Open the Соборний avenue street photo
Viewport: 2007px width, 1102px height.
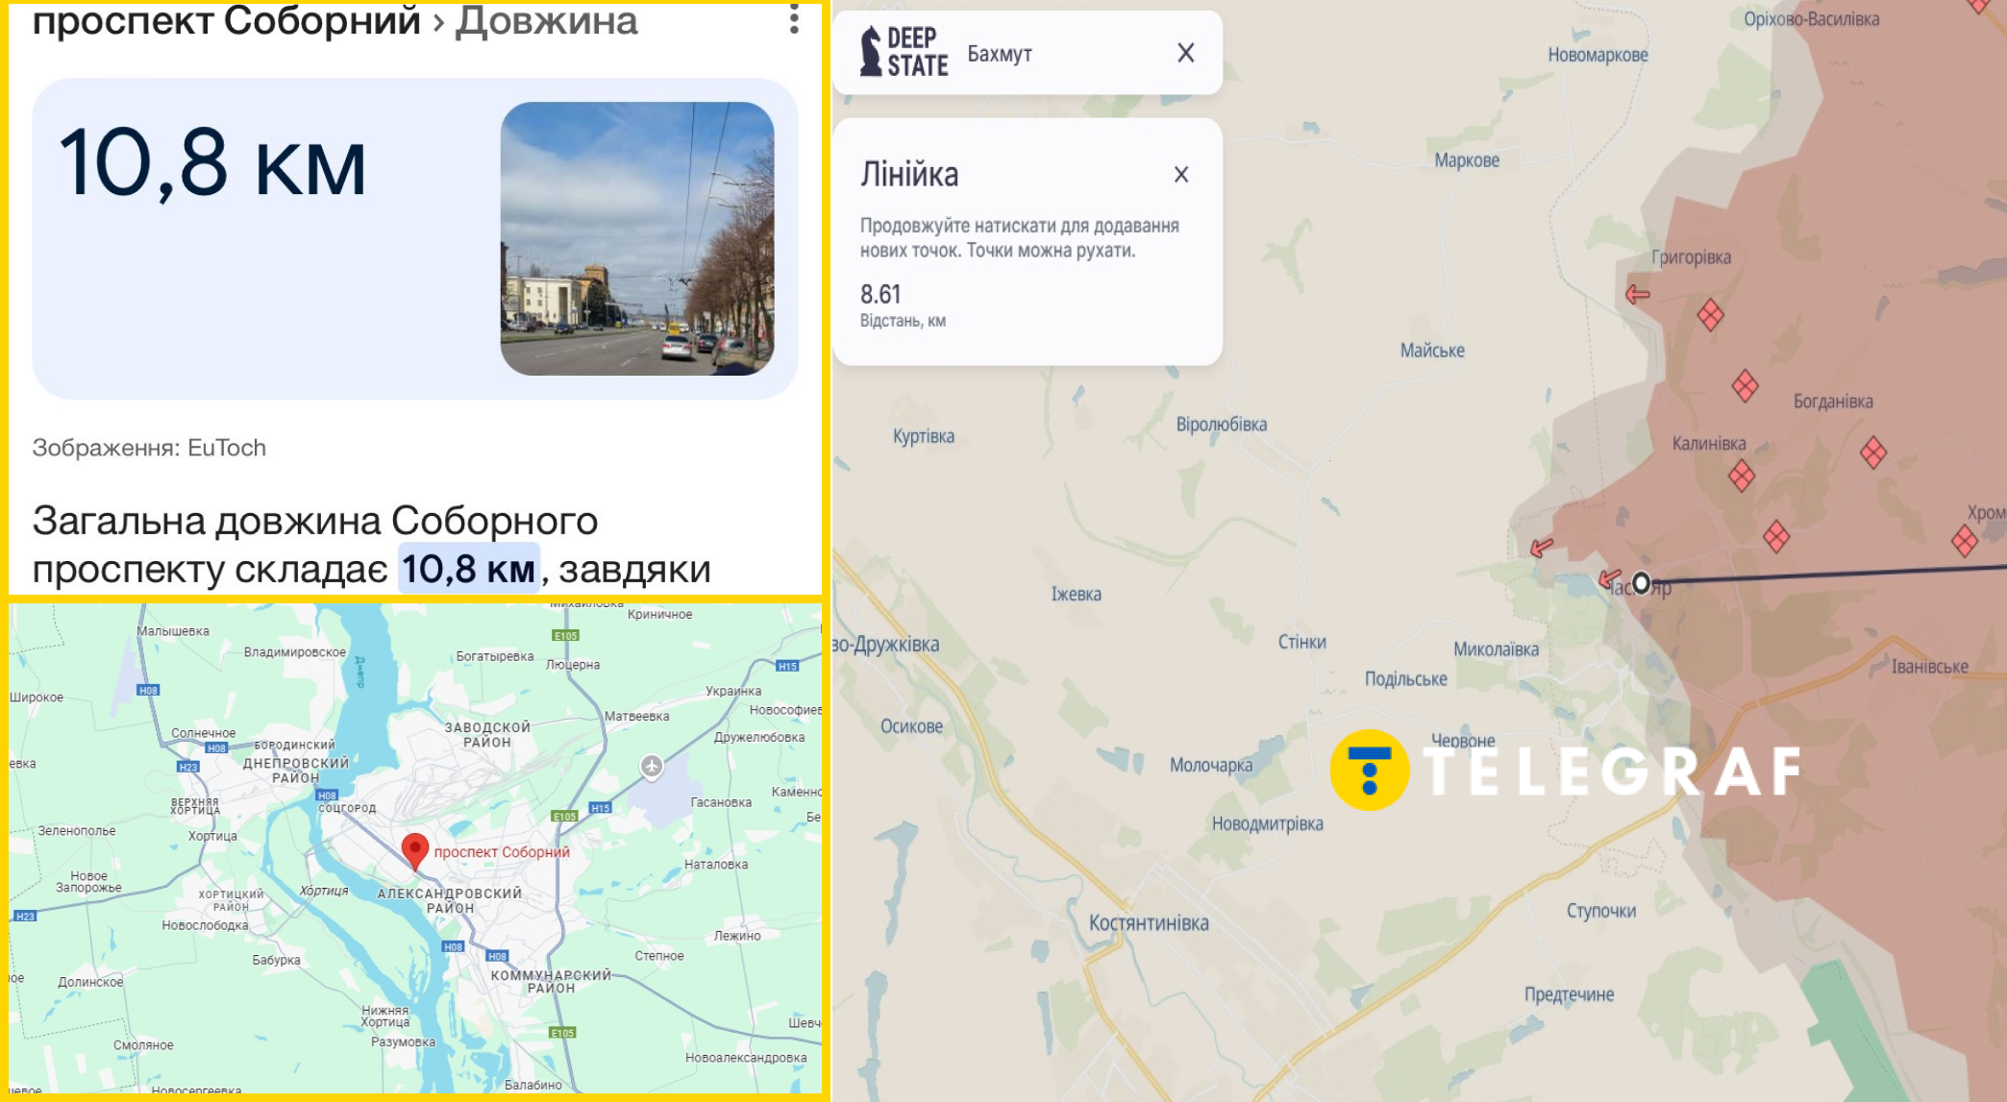[636, 238]
